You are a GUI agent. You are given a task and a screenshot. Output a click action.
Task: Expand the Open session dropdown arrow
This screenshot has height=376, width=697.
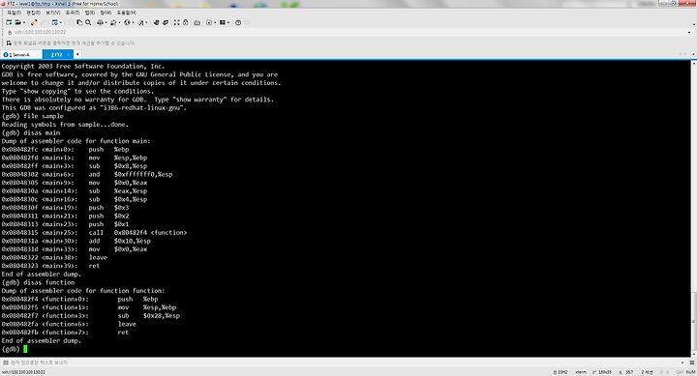coord(23,22)
